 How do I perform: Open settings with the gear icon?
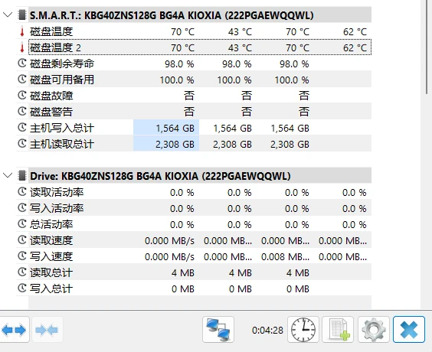[x=374, y=330]
